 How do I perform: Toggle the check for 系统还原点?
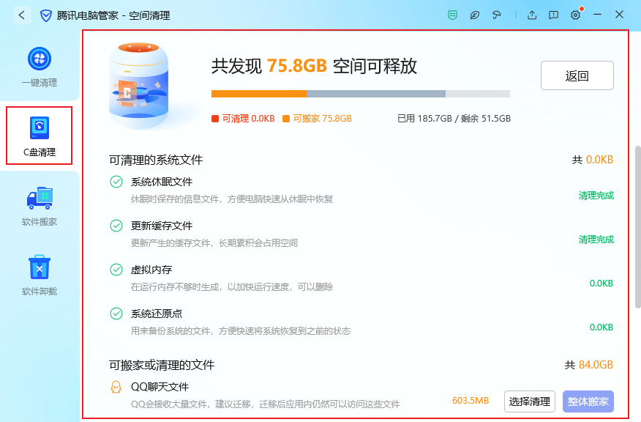click(116, 314)
